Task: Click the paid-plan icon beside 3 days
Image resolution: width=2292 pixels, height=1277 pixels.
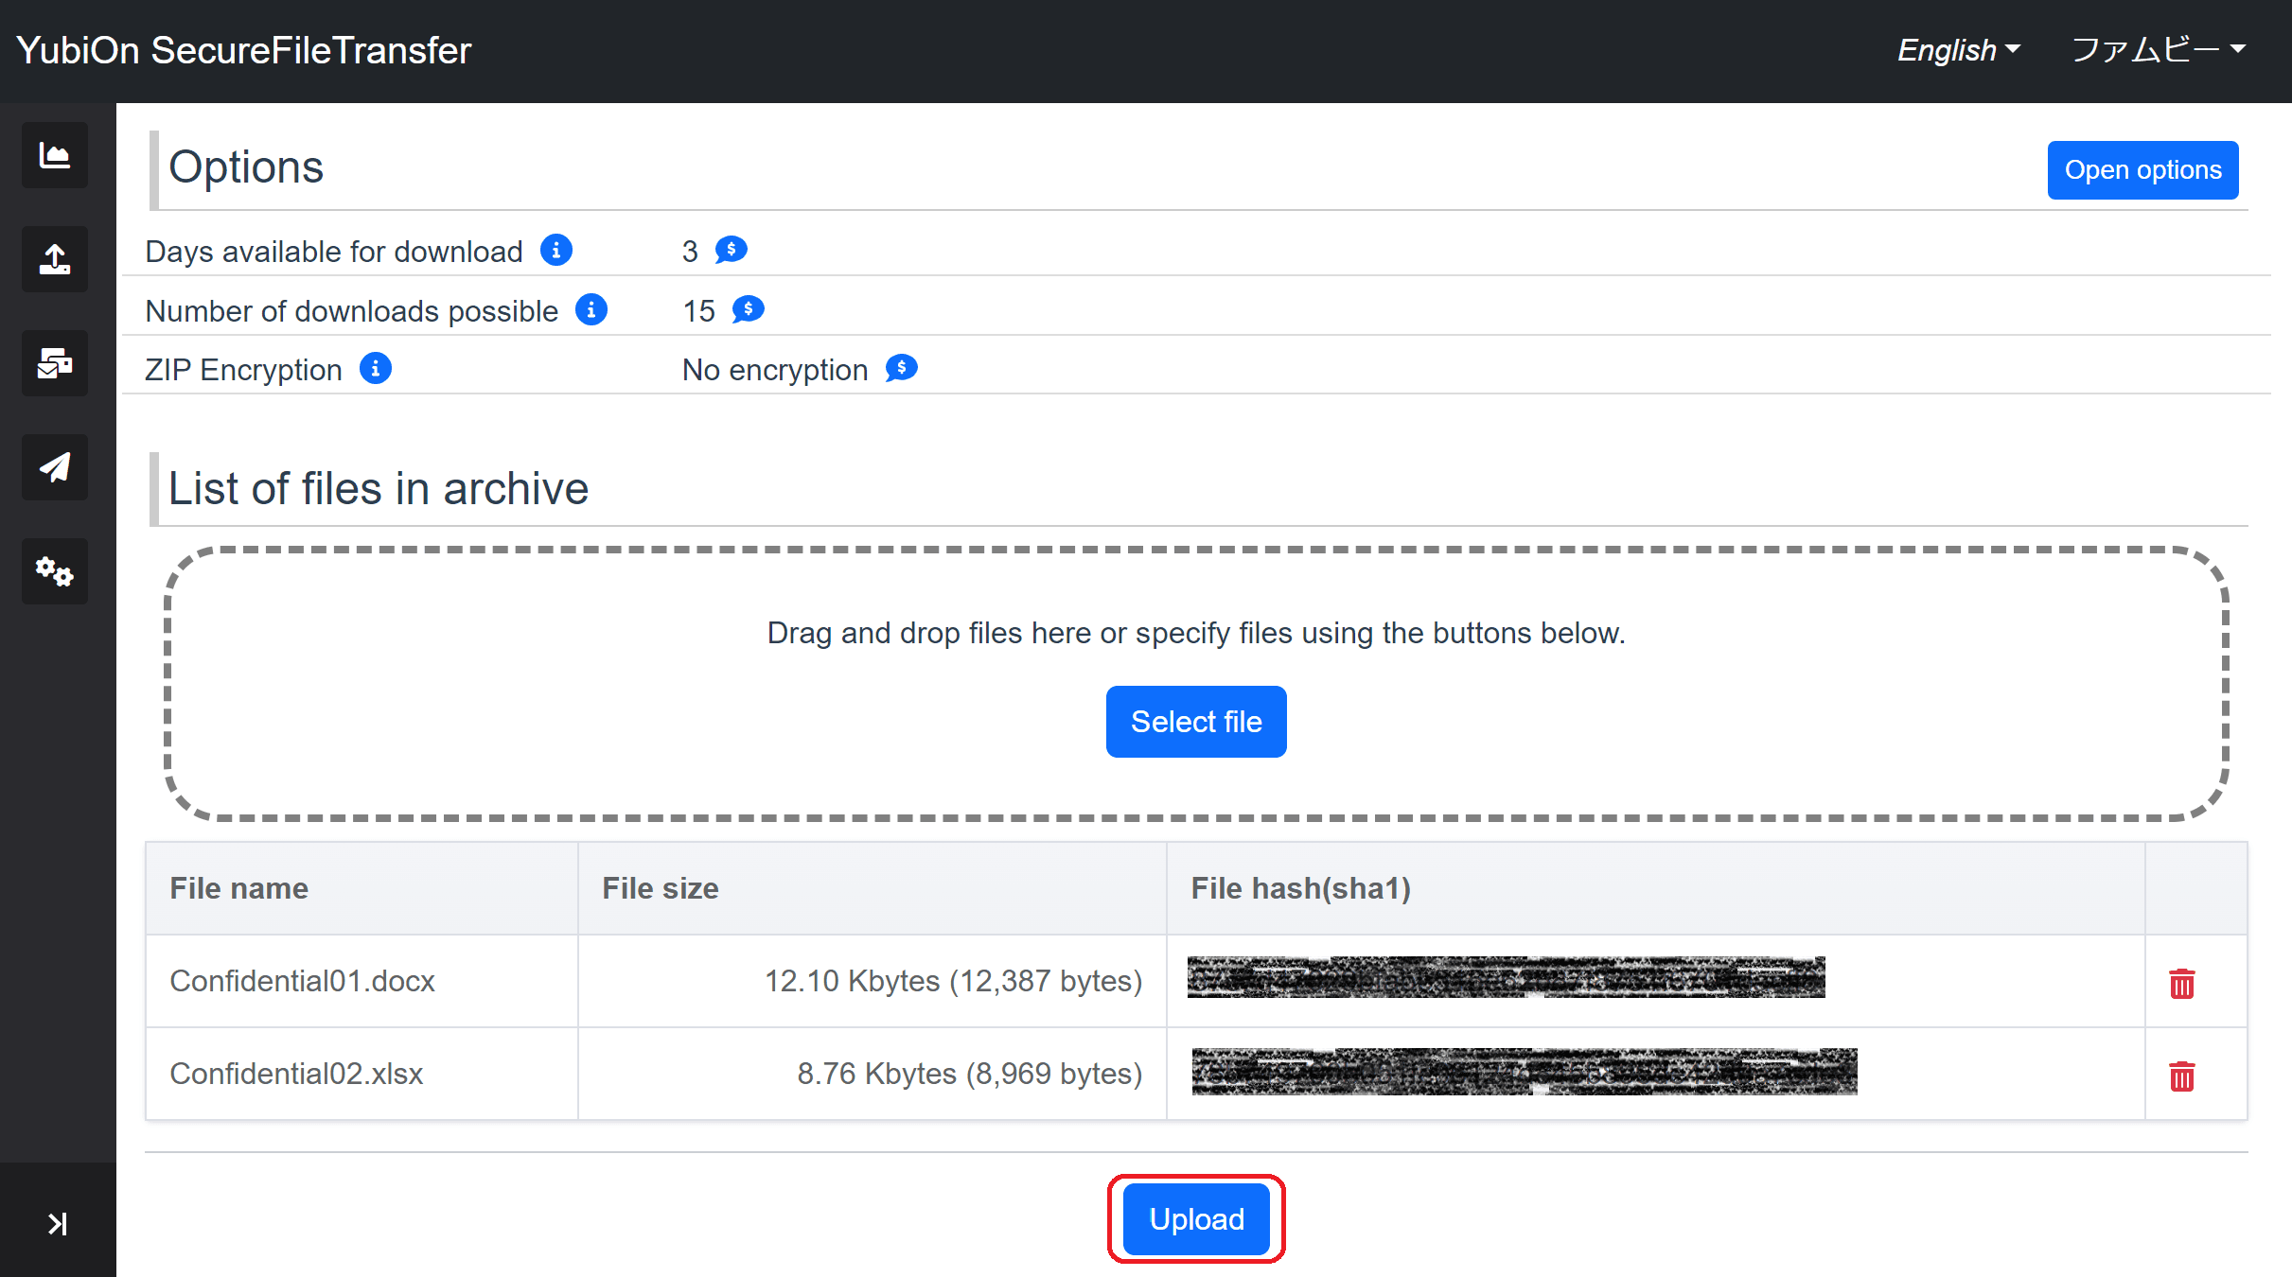Action: click(x=732, y=251)
